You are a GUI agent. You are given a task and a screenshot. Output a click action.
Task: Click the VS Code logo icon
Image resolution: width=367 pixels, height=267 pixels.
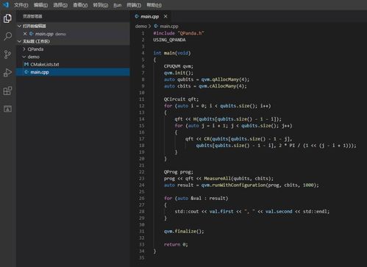pos(6,4)
